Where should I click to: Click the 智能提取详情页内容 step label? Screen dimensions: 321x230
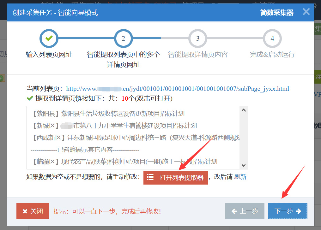click(x=198, y=55)
